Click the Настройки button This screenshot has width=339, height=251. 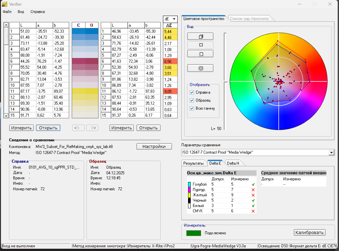154,147
